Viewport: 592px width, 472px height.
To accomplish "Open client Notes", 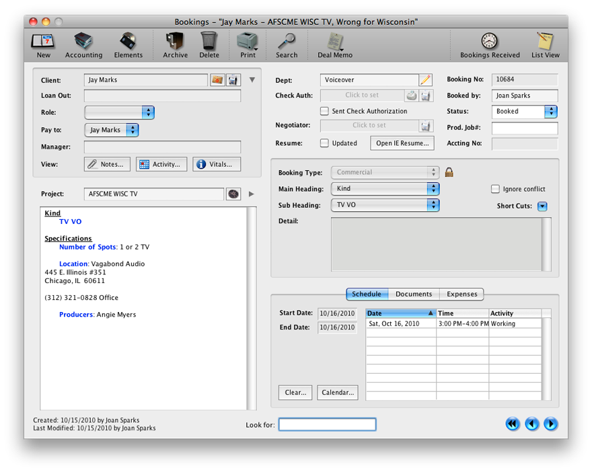I will 107,165.
